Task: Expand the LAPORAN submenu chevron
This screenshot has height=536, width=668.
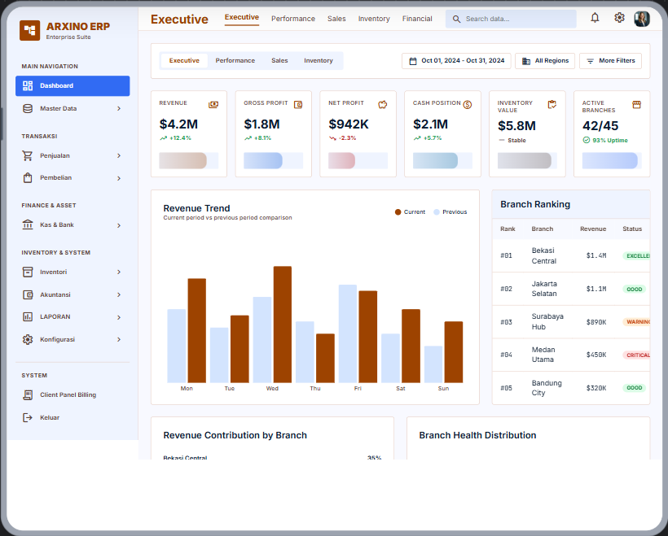Action: tap(119, 317)
